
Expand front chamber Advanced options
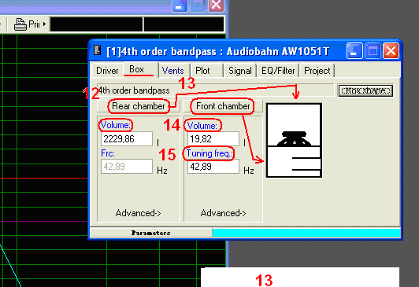[223, 213]
